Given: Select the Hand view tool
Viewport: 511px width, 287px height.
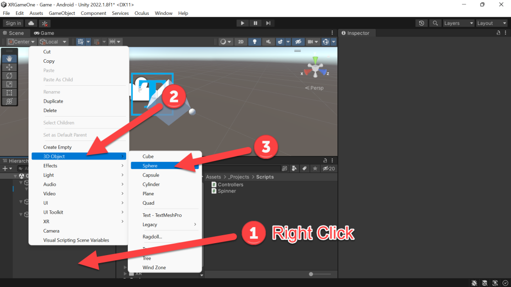Looking at the screenshot, I should point(9,59).
